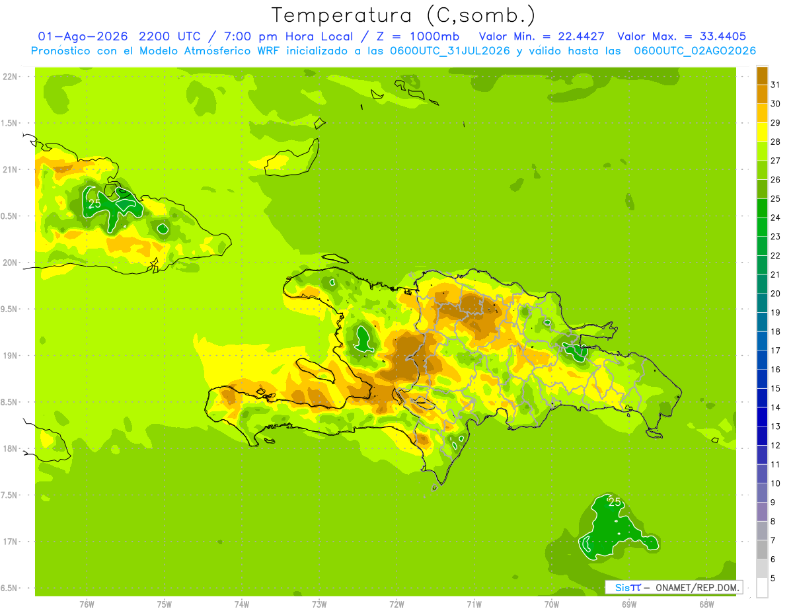Viewport: 793px width, 613px height.
Task: Click the "74W" longitude axis label
Action: (242, 604)
